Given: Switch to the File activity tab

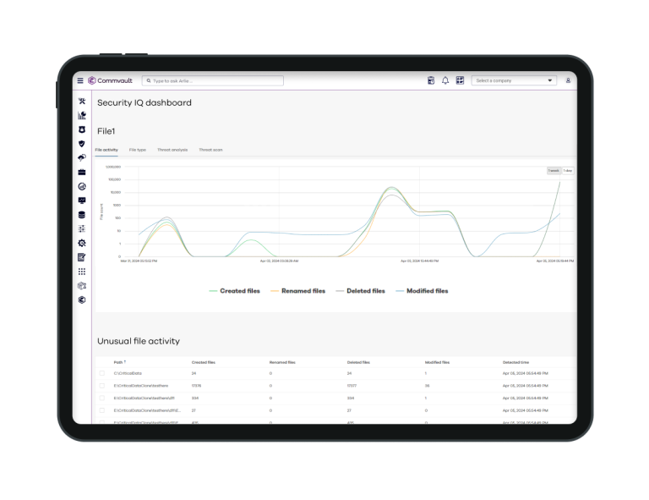Looking at the screenshot, I should click(x=106, y=150).
